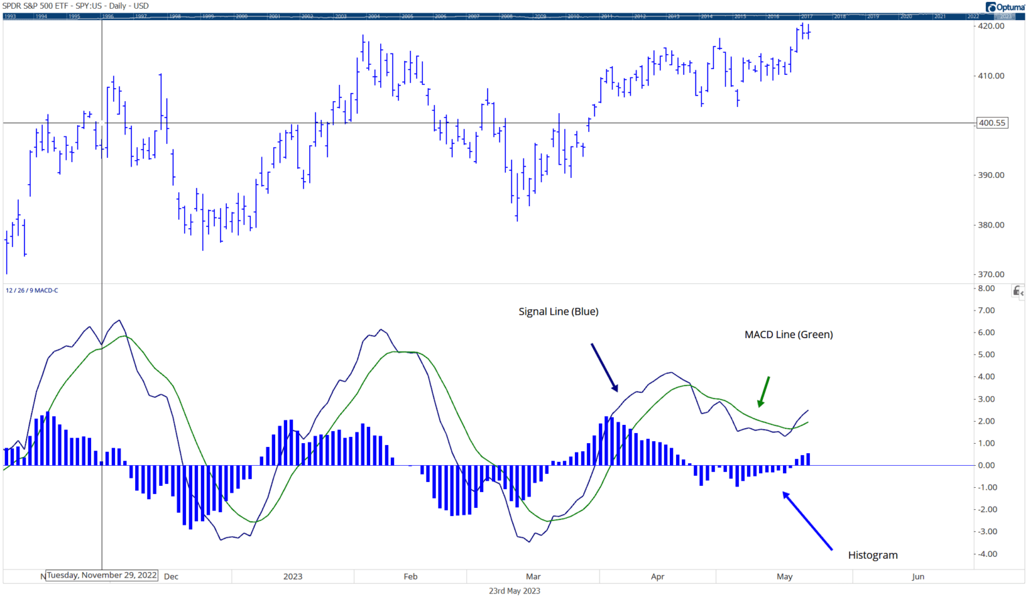Click the 23rd May 2023 date caption

(514, 591)
